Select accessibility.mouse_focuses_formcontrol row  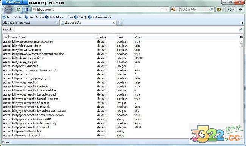coord(121,70)
